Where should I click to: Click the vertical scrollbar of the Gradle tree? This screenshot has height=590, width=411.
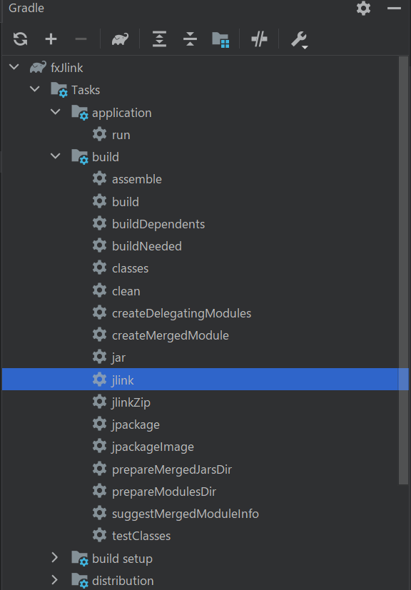coord(403,270)
